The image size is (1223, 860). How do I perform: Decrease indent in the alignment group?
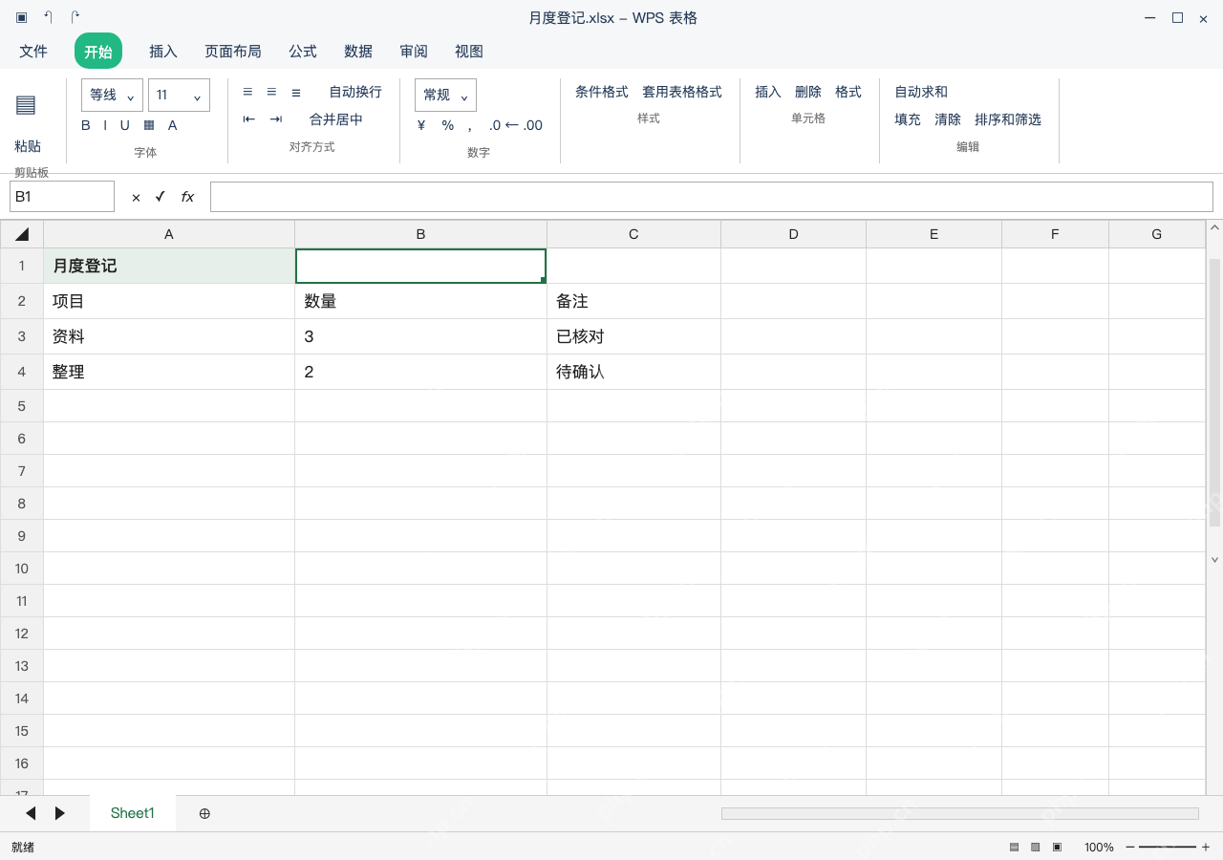click(249, 119)
